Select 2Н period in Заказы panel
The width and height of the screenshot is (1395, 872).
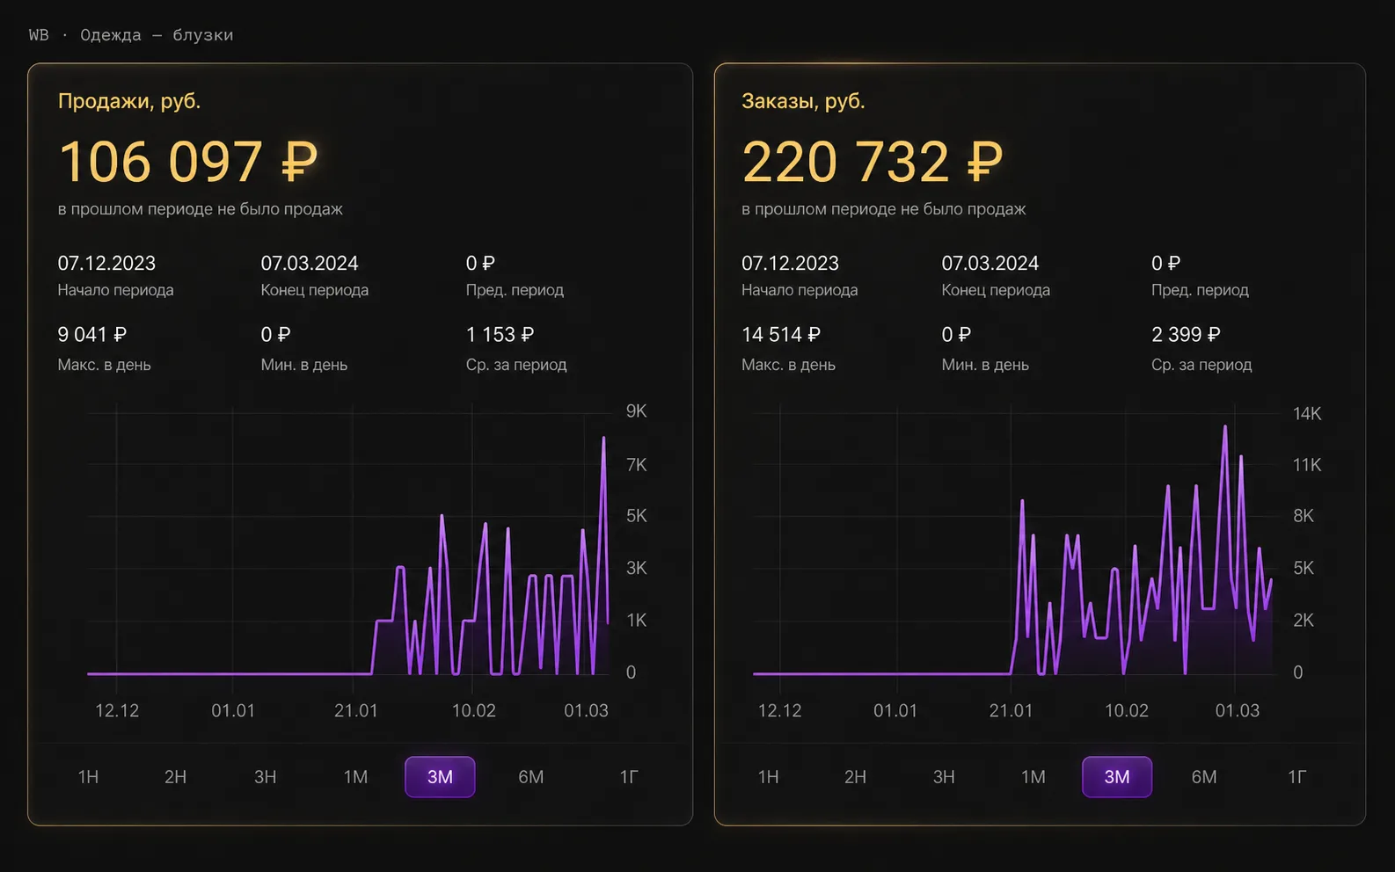tap(855, 777)
